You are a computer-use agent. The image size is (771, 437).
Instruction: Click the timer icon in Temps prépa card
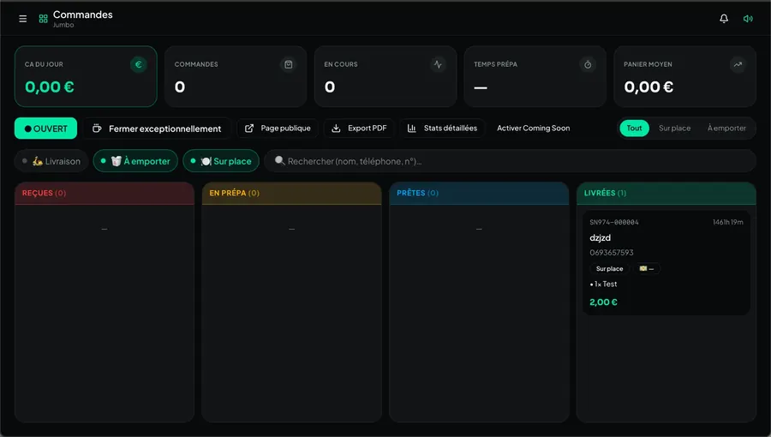[588, 64]
